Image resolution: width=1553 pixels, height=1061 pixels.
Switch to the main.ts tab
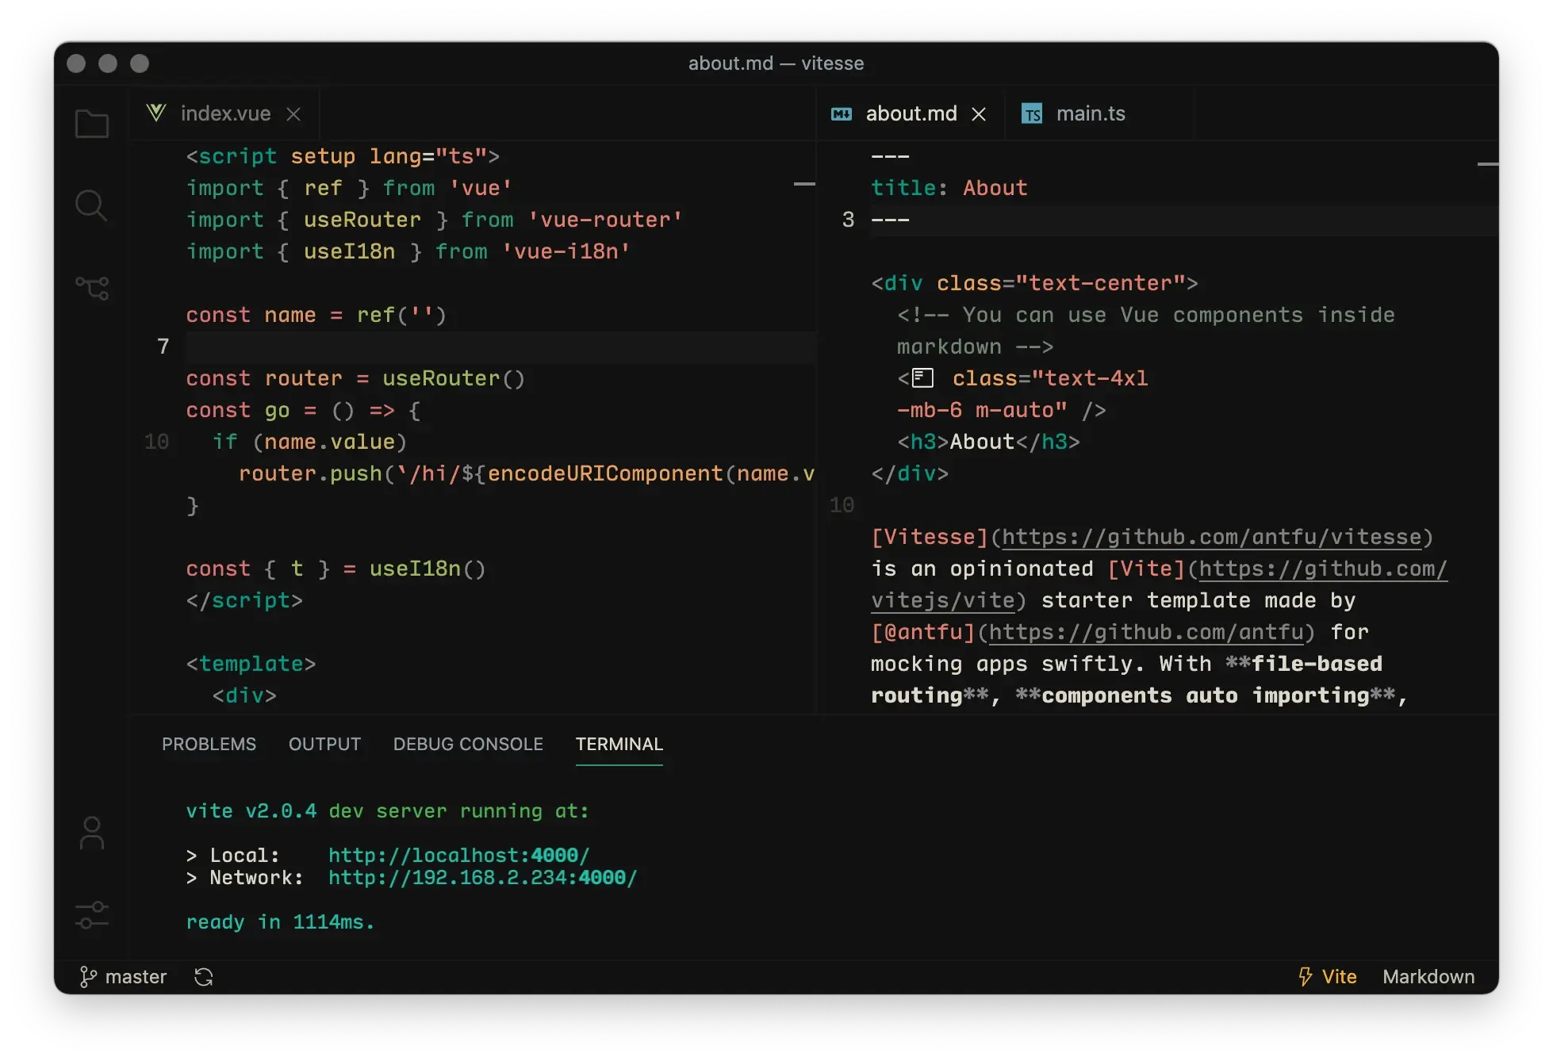click(1090, 114)
